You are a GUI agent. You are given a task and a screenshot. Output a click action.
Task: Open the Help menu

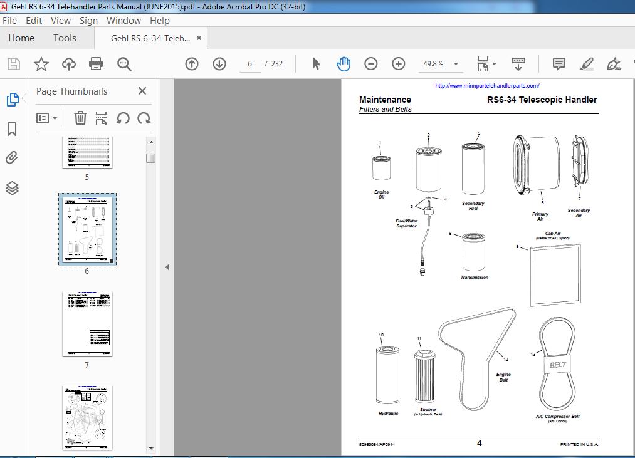click(160, 21)
